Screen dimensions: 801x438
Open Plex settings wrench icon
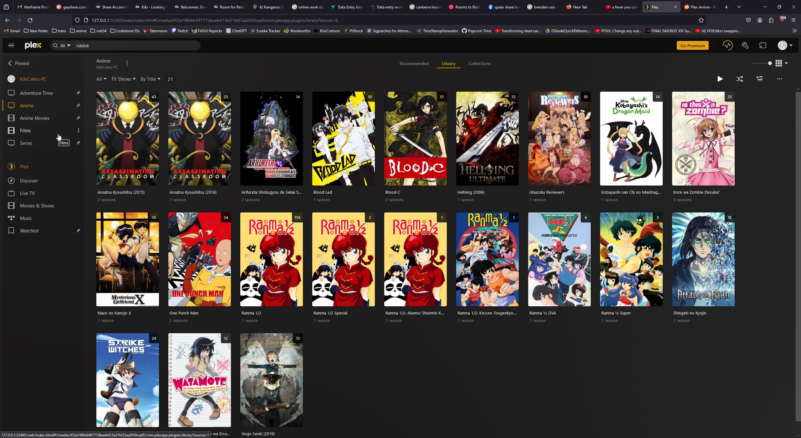745,46
